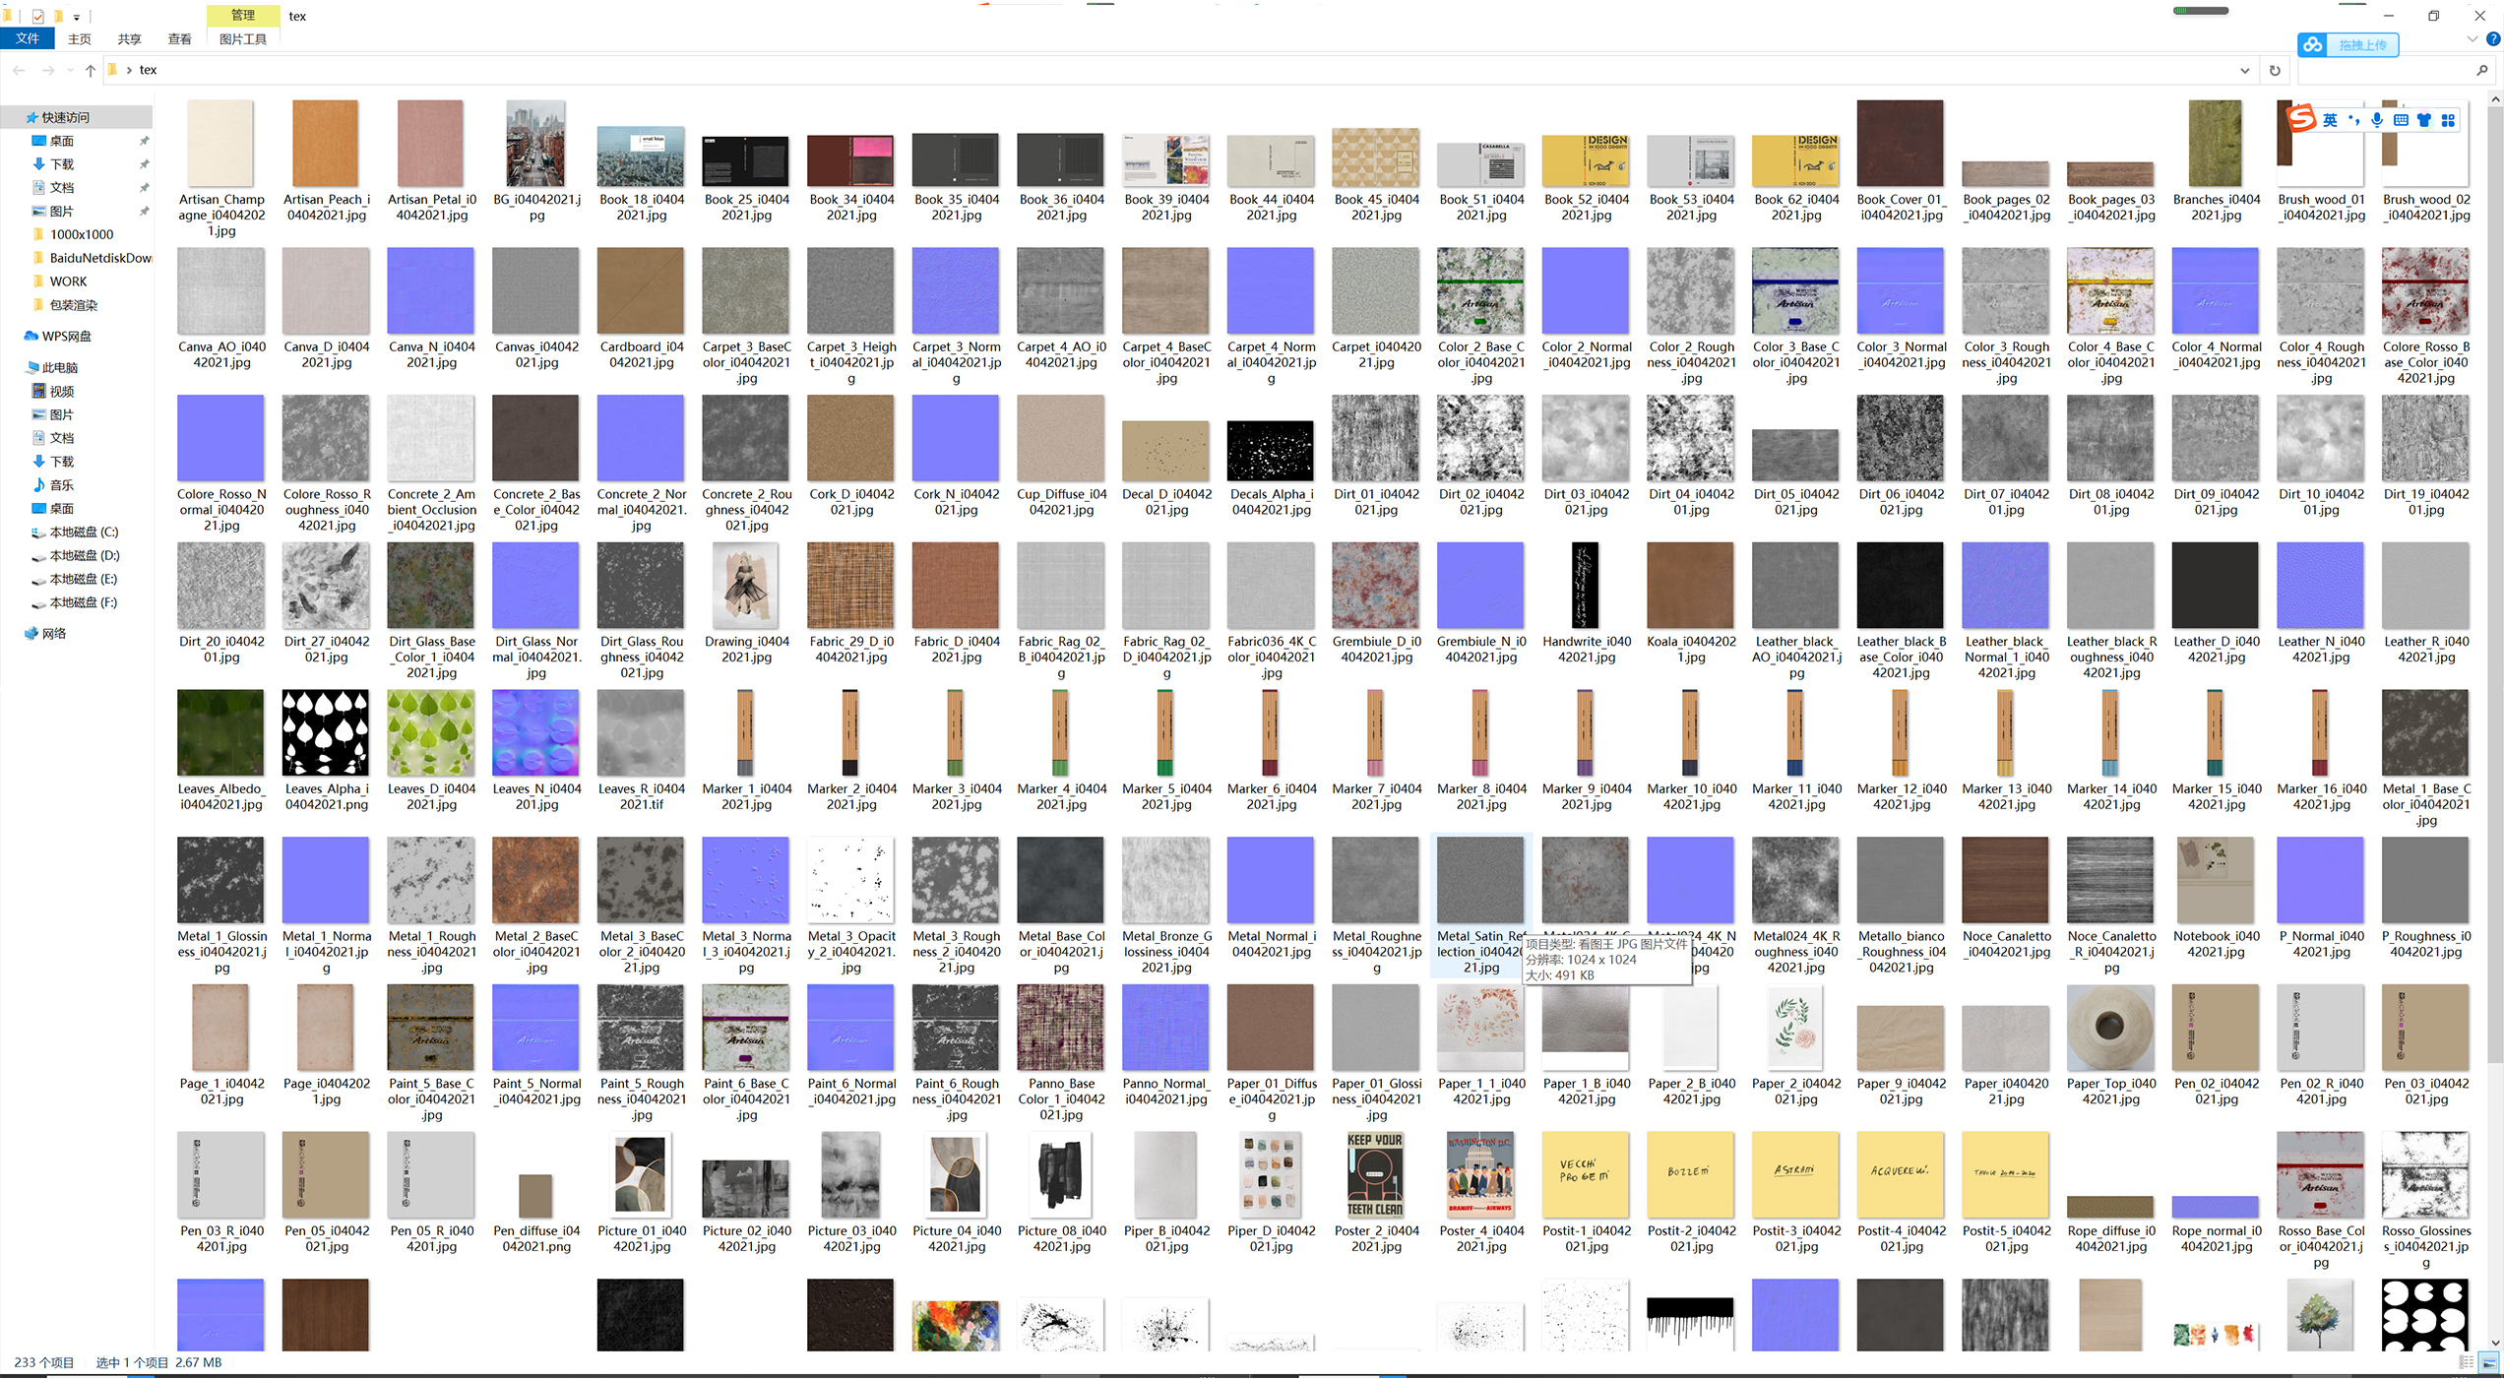Screen dimensions: 2504x1380
Task: Click the up-one-level arrow icon
Action: (x=91, y=70)
